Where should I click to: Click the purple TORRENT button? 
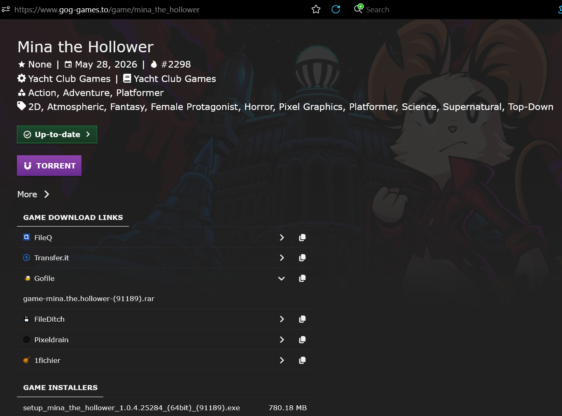point(49,166)
